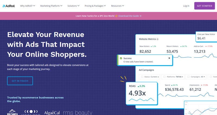Open the Marketing Platform menu
This screenshot has height=115, width=217.
click(51, 6)
